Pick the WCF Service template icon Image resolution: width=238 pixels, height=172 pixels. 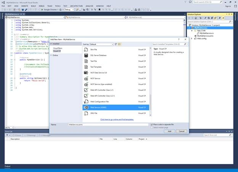86,78
